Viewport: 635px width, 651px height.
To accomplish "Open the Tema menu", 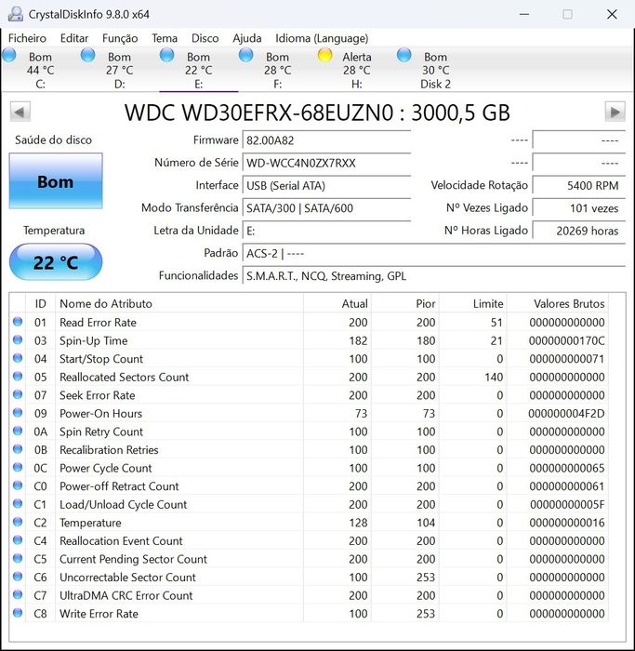I will pyautogui.click(x=165, y=38).
